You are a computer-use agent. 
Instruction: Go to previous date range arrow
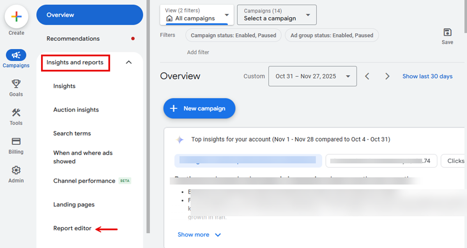[367, 76]
